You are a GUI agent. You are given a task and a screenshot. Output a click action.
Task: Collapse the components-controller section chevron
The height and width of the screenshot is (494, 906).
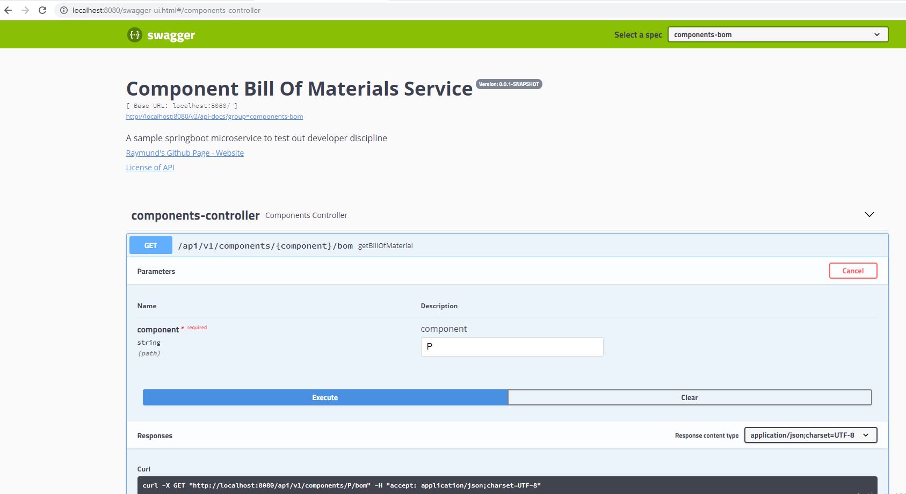click(869, 215)
